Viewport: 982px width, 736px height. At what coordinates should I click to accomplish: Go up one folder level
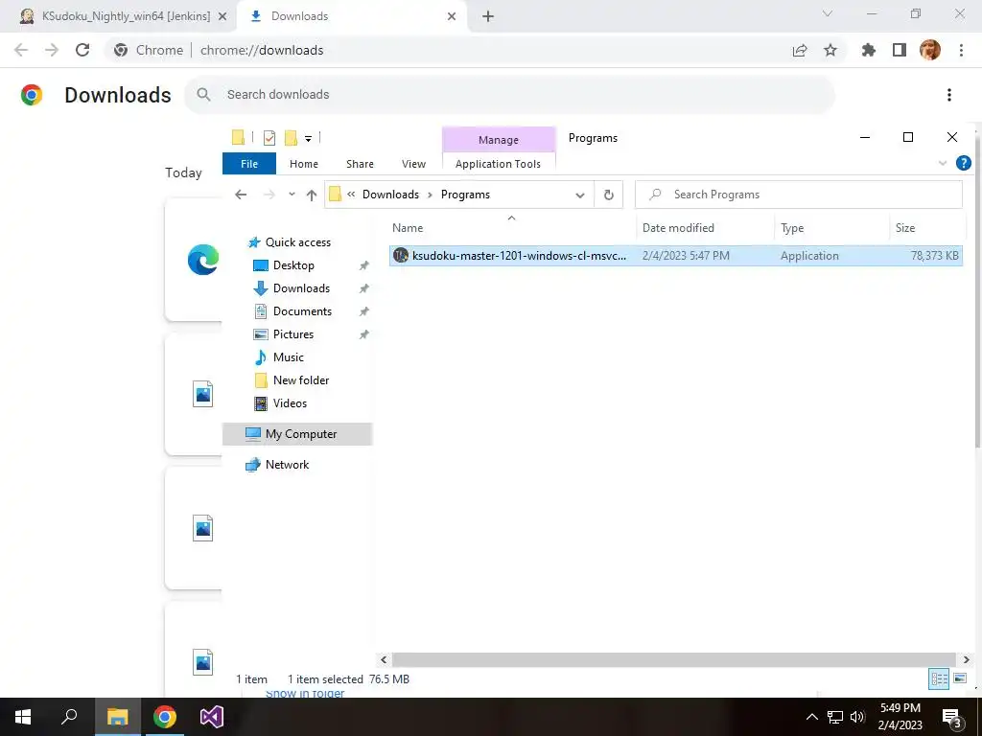(x=312, y=195)
